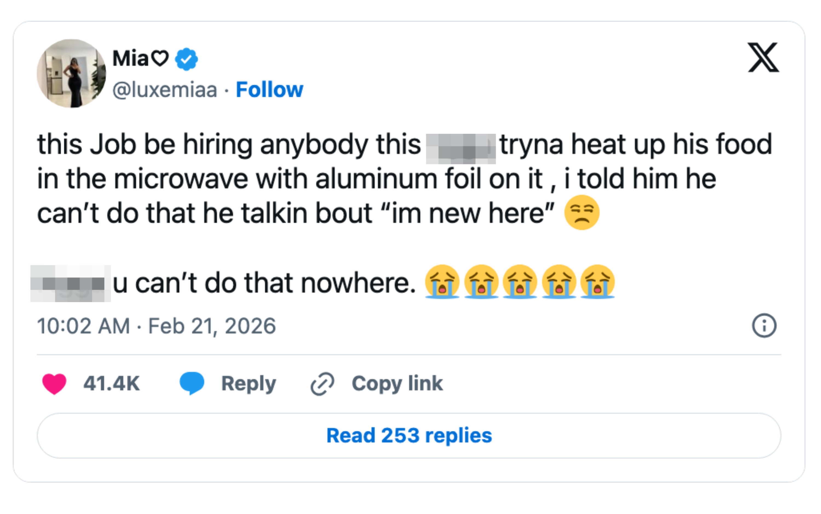Click the 41.4K likes count
The width and height of the screenshot is (821, 514).
(x=111, y=384)
